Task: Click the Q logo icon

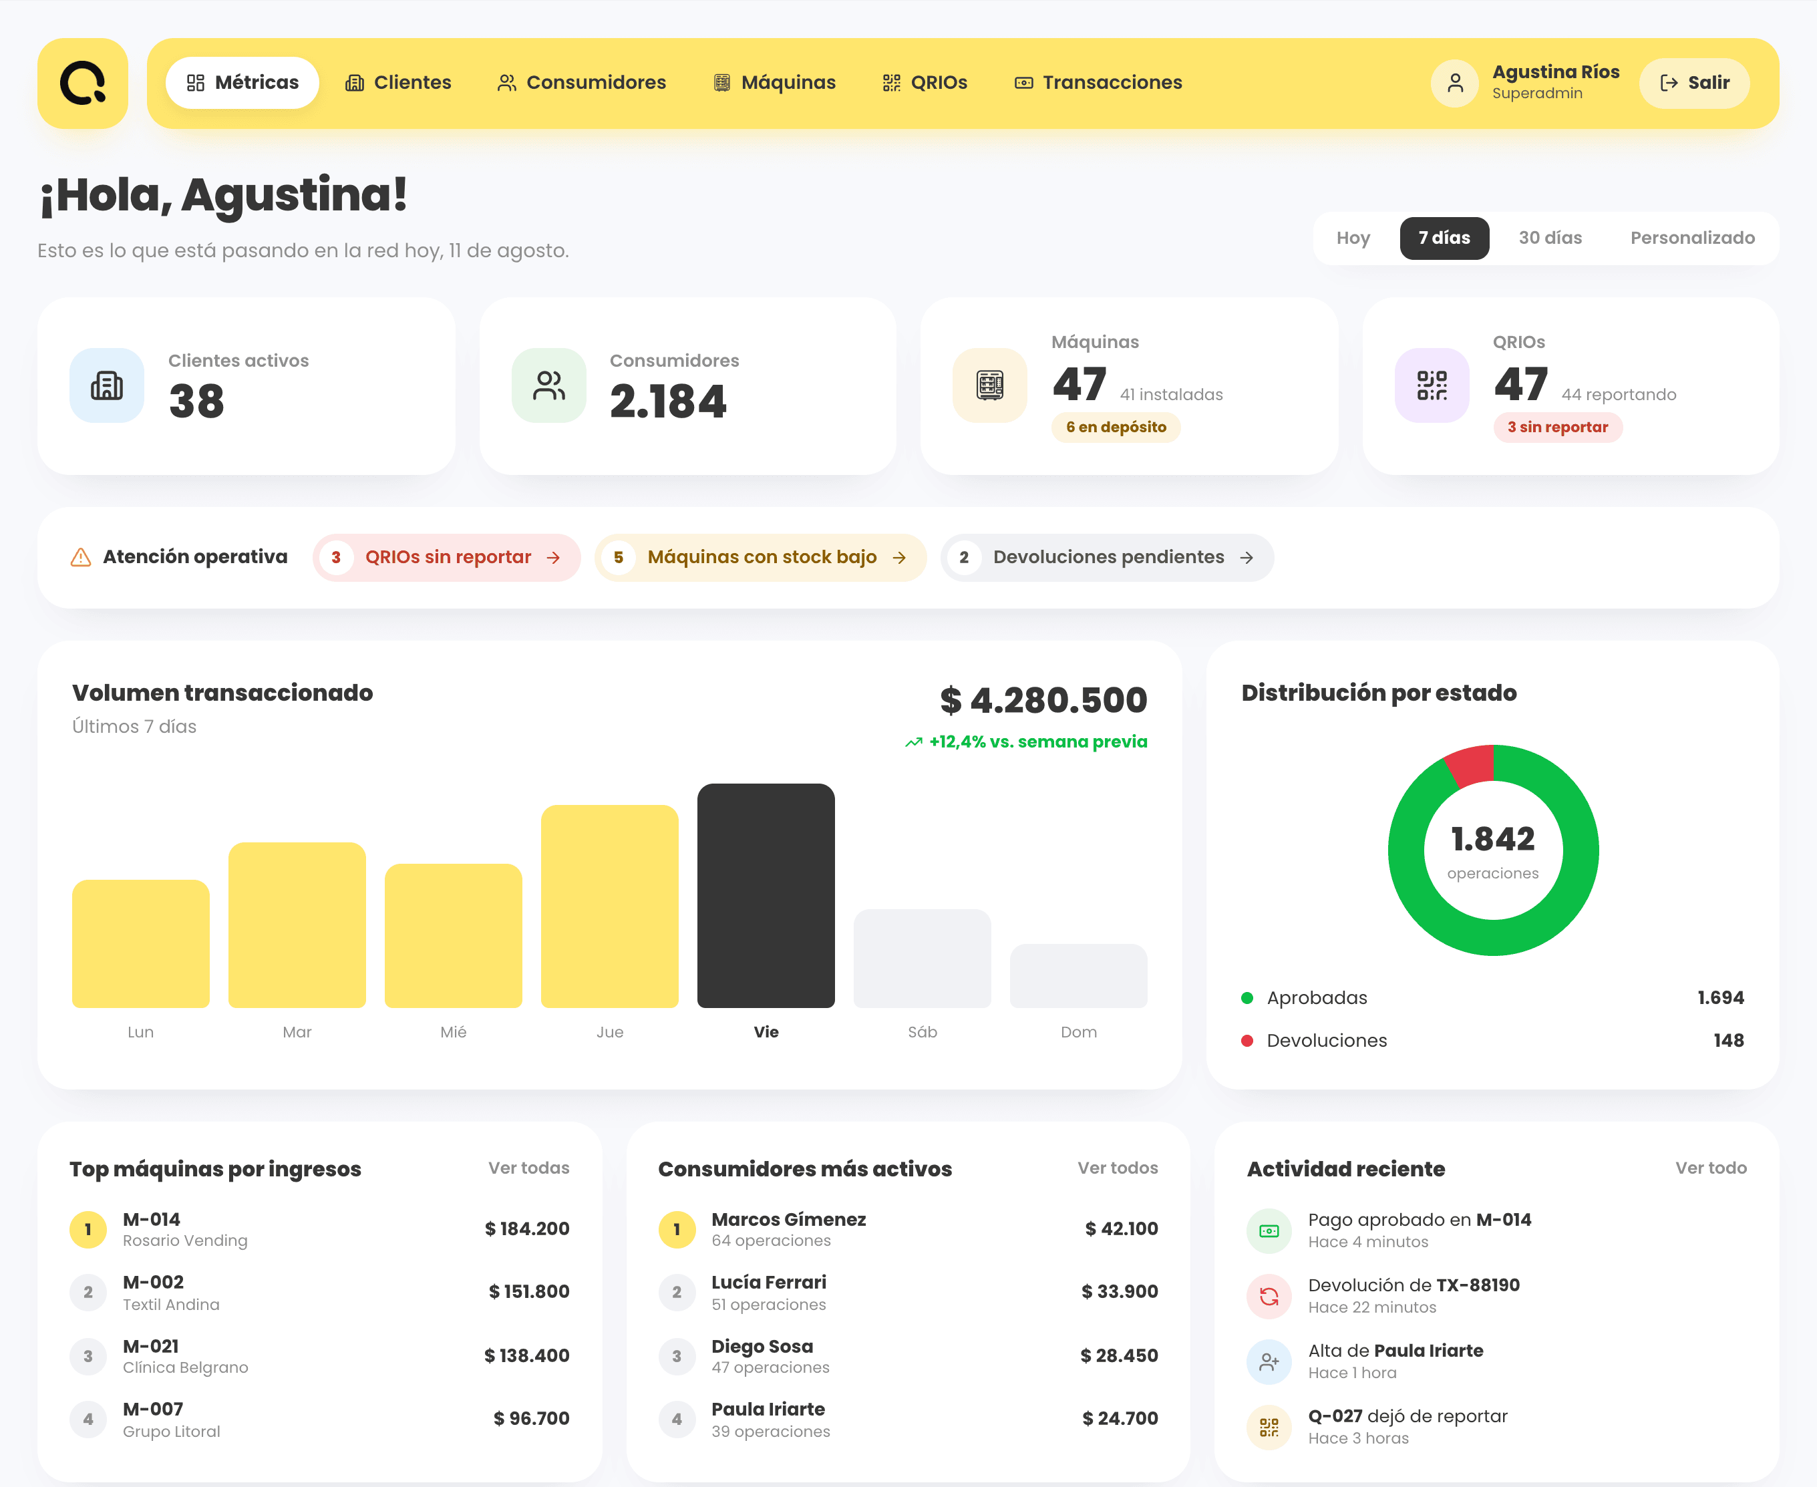Action: tap(82, 83)
